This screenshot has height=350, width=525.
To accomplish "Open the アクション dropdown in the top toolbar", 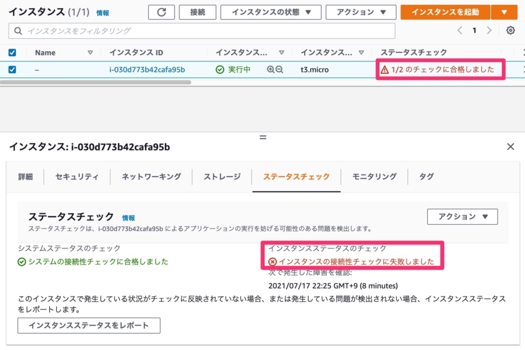I will 360,11.
